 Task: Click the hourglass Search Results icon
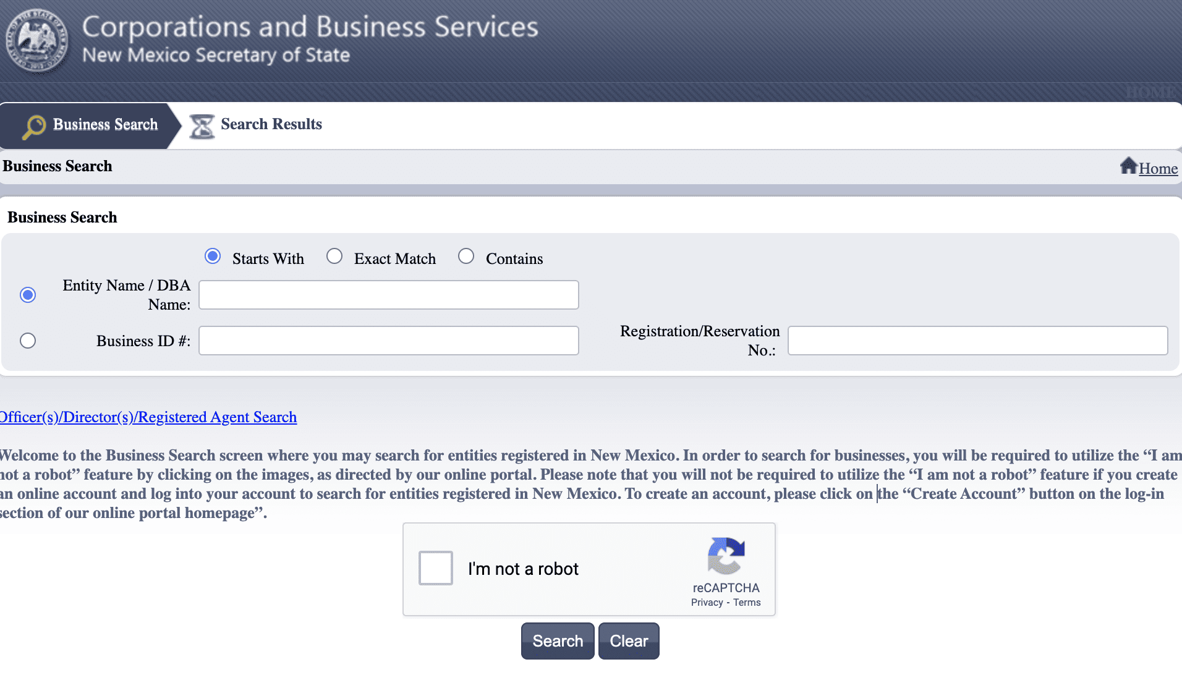(201, 126)
